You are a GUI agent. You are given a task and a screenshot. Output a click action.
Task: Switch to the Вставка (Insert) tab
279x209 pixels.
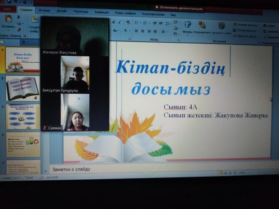(45, 9)
